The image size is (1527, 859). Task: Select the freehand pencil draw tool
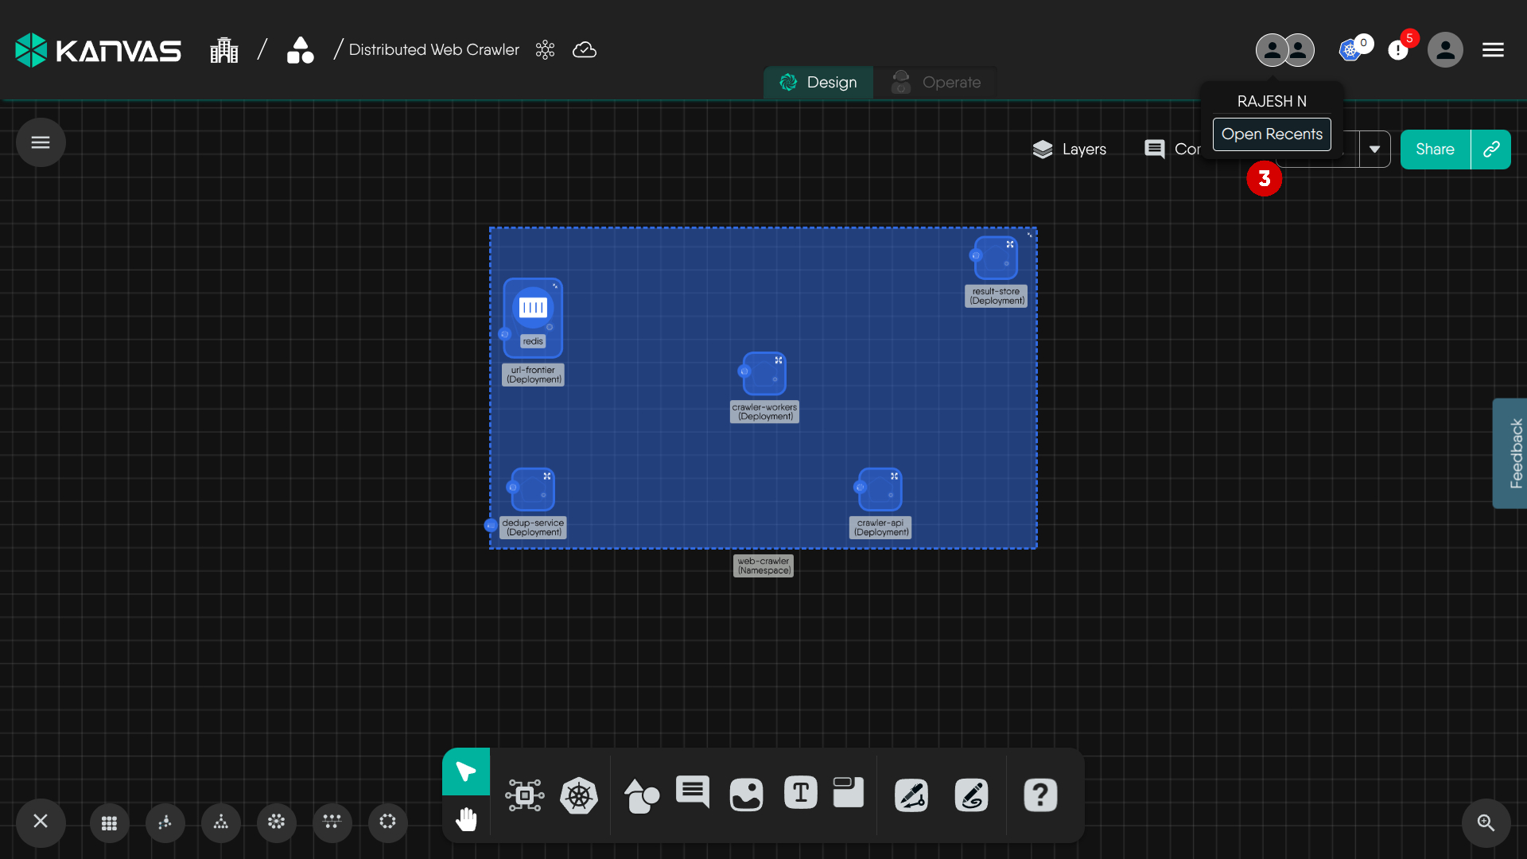[x=972, y=795]
